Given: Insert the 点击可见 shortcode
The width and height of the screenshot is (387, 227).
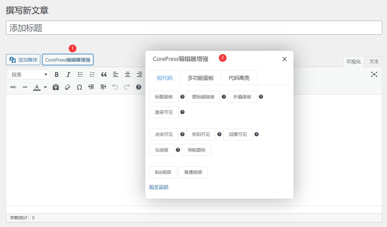Looking at the screenshot, I should (164, 134).
